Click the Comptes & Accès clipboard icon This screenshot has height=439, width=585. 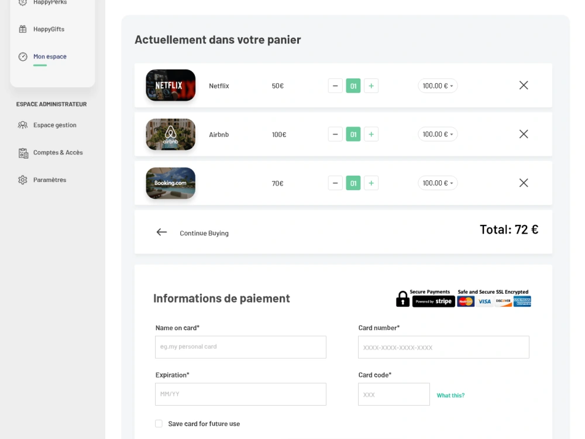pos(23,153)
